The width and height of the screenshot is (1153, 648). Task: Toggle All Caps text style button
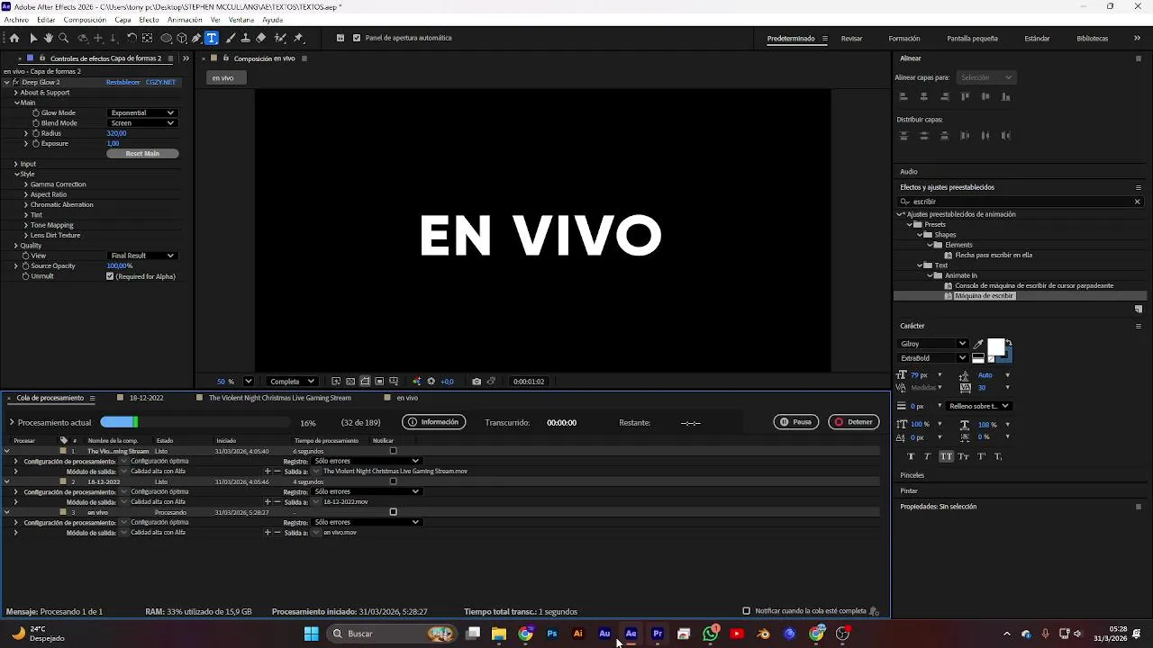[x=946, y=456]
